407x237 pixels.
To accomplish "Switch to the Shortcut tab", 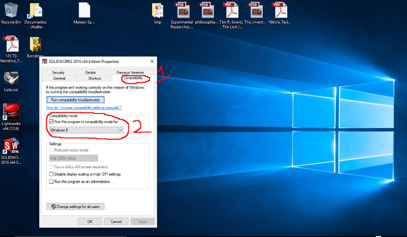I will [95, 78].
